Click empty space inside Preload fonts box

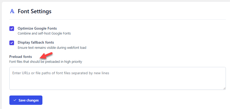click(118, 83)
